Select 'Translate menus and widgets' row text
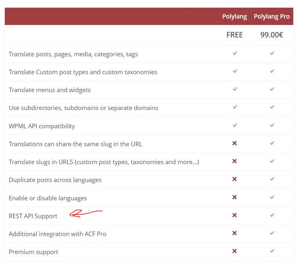This screenshot has height=270, width=300. 49,90
